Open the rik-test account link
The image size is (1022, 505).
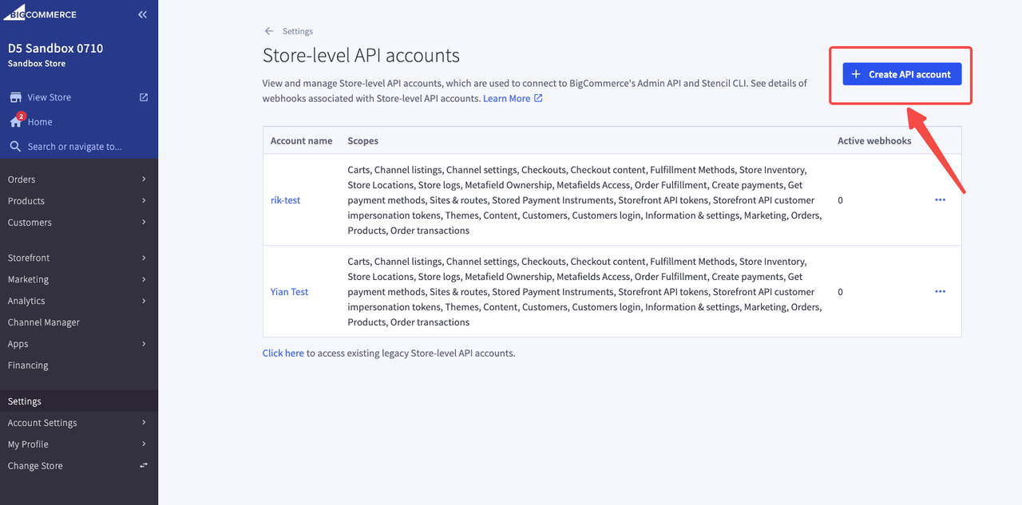pos(285,200)
